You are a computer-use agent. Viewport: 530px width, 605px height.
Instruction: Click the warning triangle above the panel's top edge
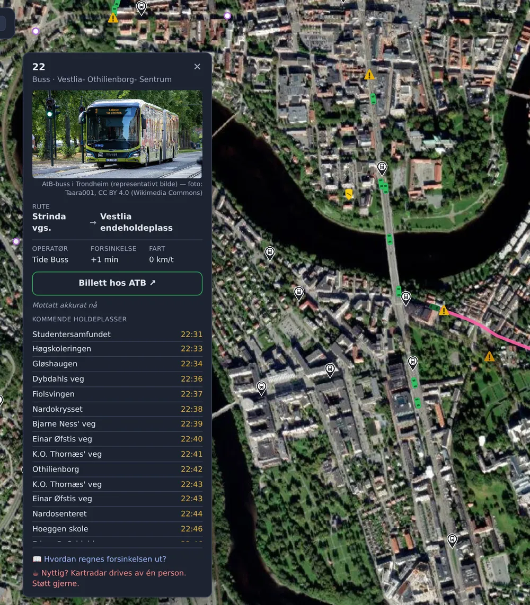click(113, 18)
